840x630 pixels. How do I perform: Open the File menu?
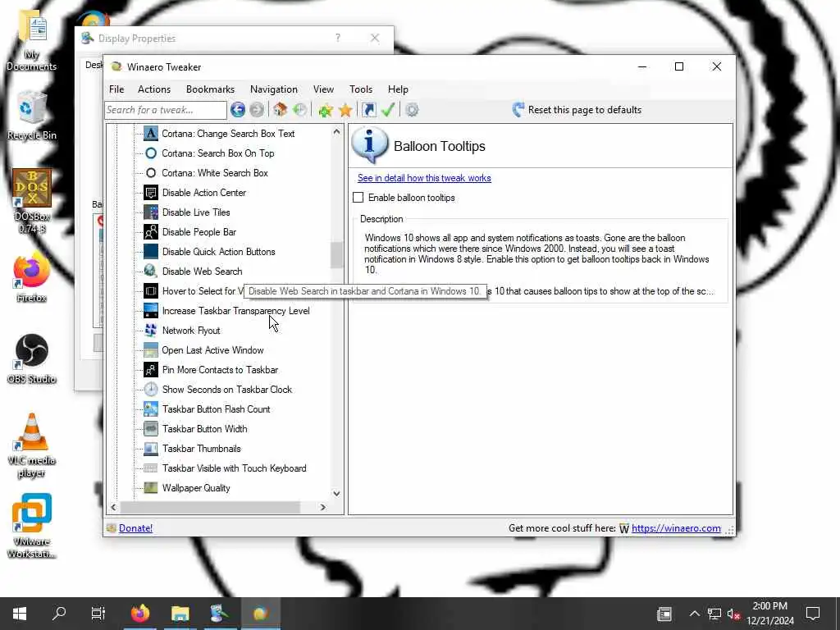pyautogui.click(x=116, y=89)
